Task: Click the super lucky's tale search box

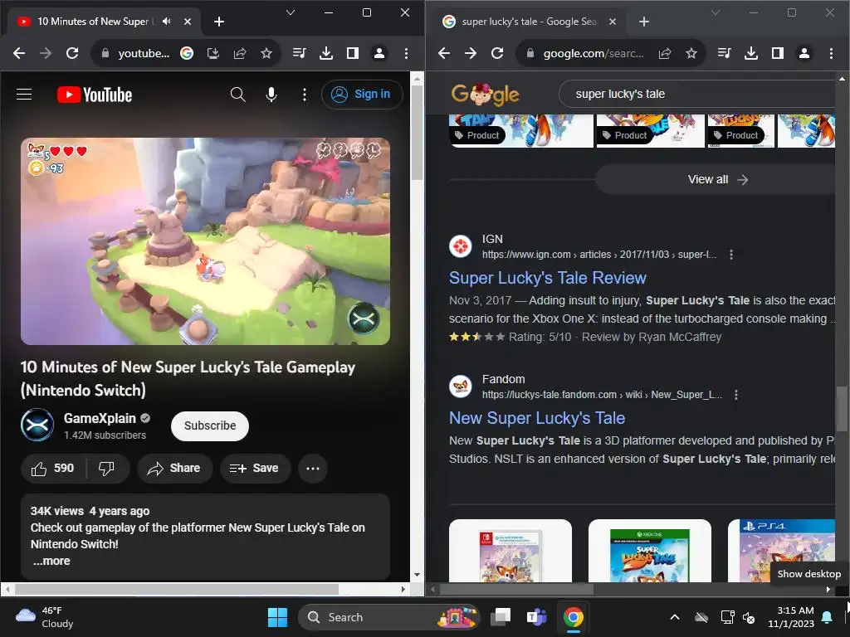Action: click(x=697, y=94)
